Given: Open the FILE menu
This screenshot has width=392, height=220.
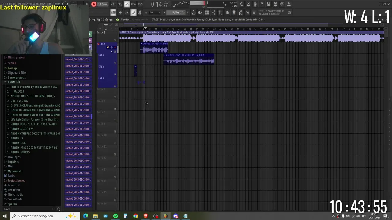Looking at the screenshot, I should 4,4.
